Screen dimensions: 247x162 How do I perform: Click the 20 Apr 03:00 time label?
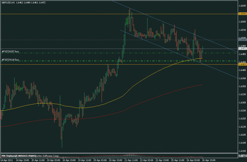(x=100, y=160)
